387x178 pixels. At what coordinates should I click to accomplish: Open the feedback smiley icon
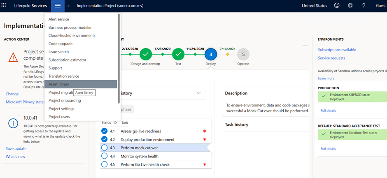tap(336, 5)
